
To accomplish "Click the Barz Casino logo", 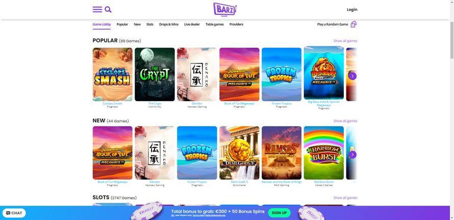I will 224,10.
